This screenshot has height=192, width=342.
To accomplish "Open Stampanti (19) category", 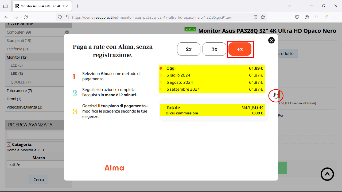I will (x=19, y=41).
